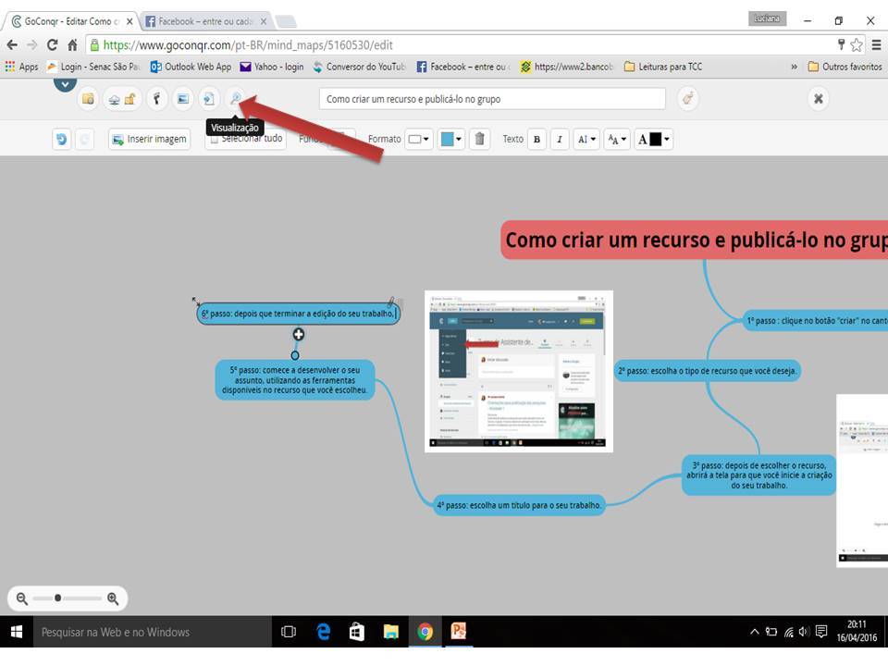Open the Outros favoritos folder

(x=845, y=67)
